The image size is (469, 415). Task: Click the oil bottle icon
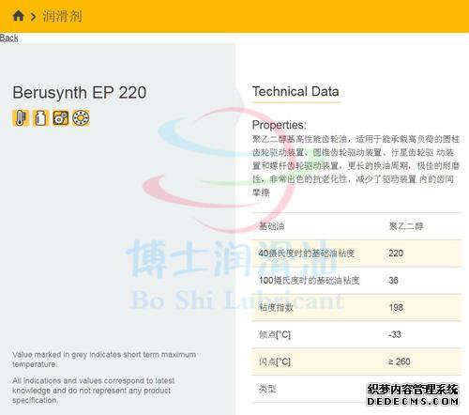pyautogui.click(x=40, y=118)
